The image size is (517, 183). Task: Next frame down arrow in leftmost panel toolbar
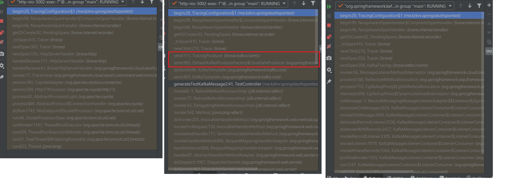(x=142, y=2)
